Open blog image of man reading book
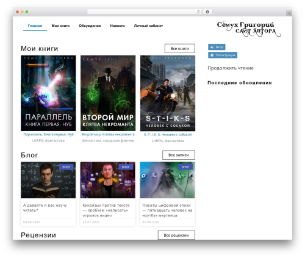305x258 pixels. (x=48, y=180)
